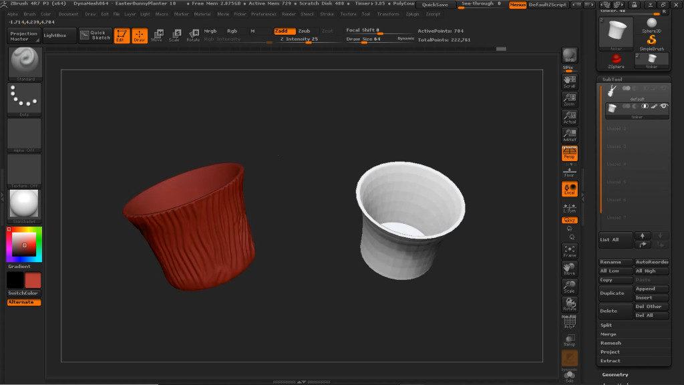Click the QuickSave button
Viewport: 684px width, 385px height.
point(436,5)
